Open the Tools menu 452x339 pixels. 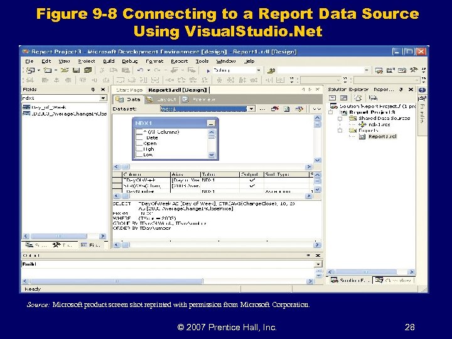[x=202, y=61]
